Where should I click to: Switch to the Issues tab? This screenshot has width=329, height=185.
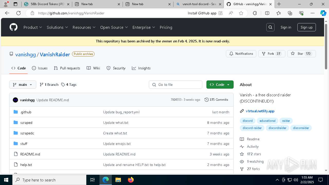coord(40,68)
